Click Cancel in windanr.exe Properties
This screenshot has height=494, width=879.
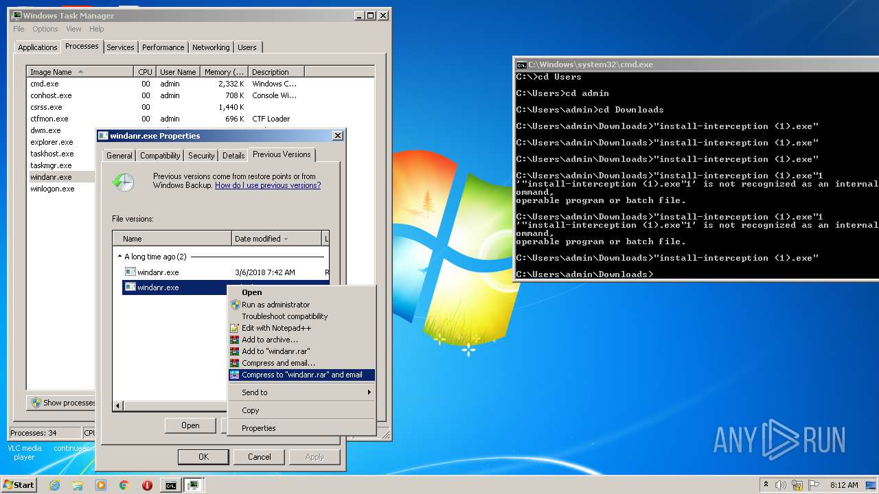(259, 457)
